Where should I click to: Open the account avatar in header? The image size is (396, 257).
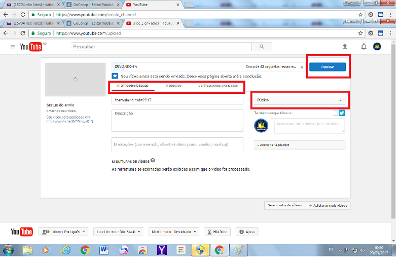377,47
